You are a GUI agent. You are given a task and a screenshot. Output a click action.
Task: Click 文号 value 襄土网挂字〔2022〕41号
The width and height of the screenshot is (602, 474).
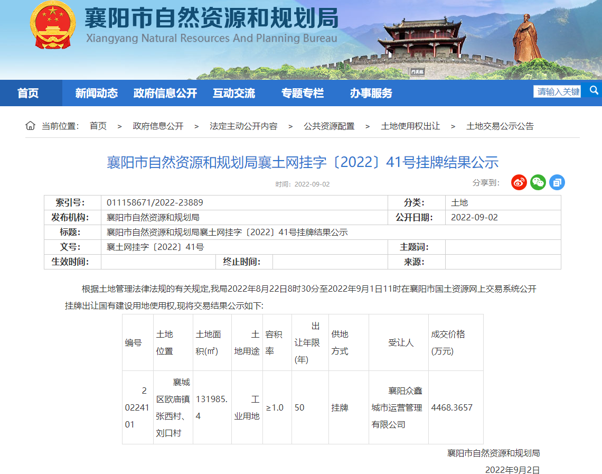155,247
